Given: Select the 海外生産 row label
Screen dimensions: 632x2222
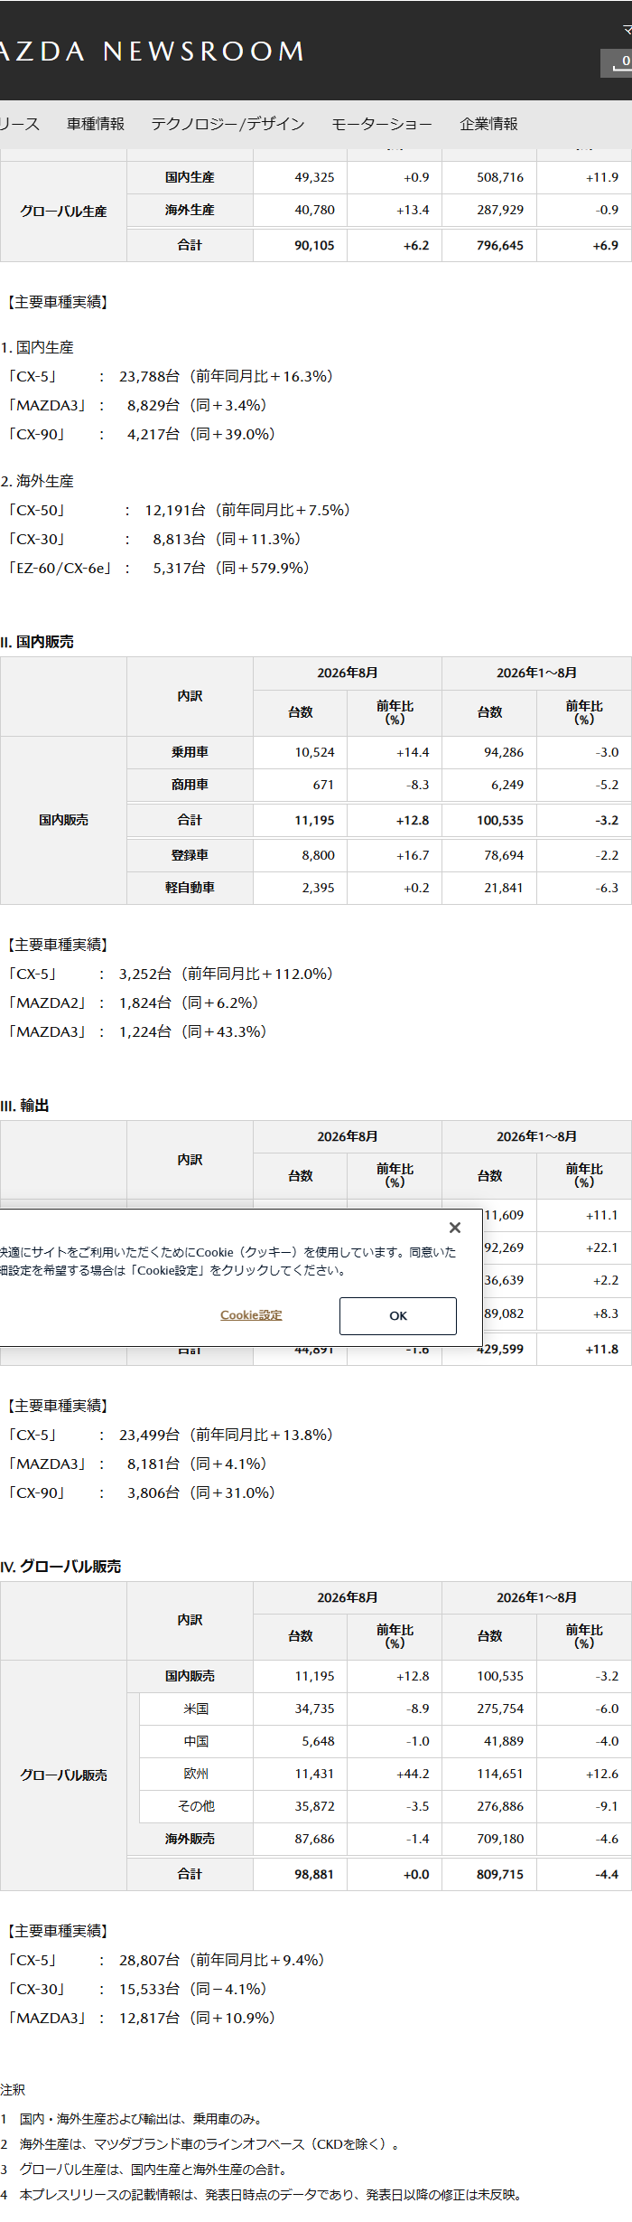Looking at the screenshot, I should 190,210.
